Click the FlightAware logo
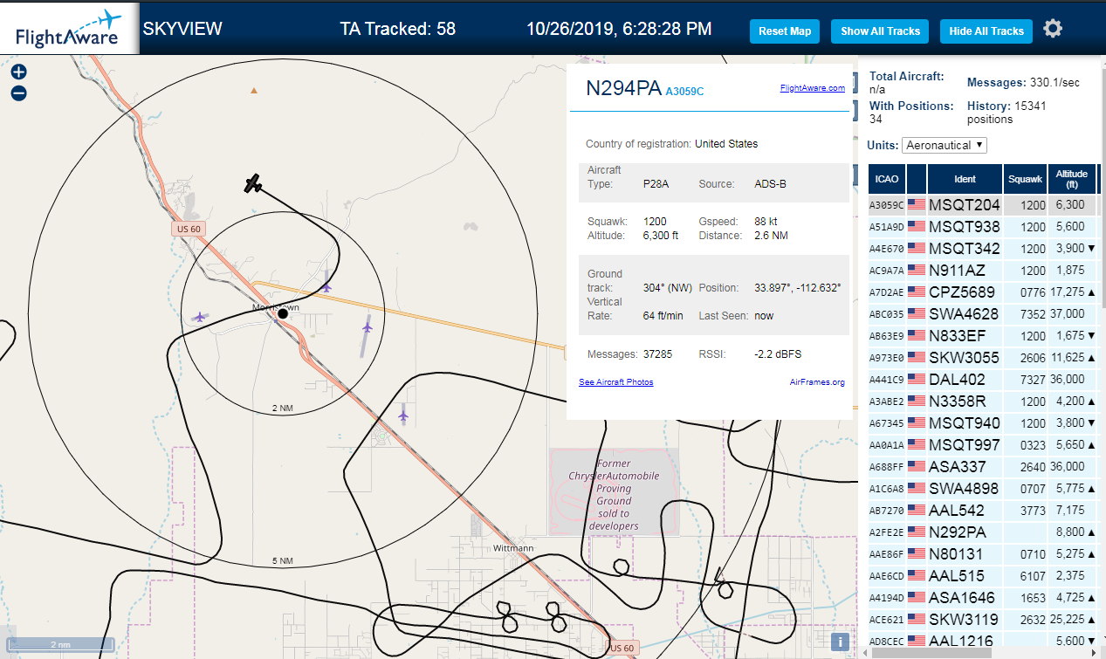 click(x=69, y=29)
